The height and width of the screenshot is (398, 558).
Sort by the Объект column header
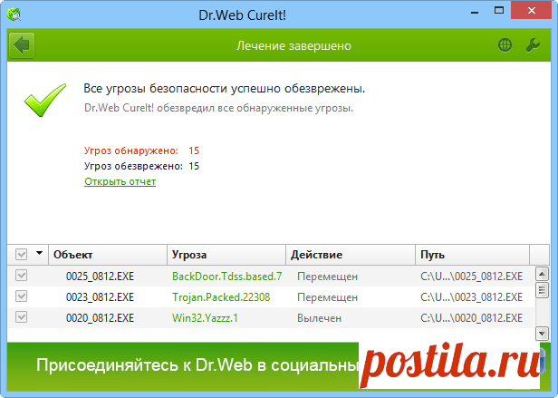[x=107, y=255]
